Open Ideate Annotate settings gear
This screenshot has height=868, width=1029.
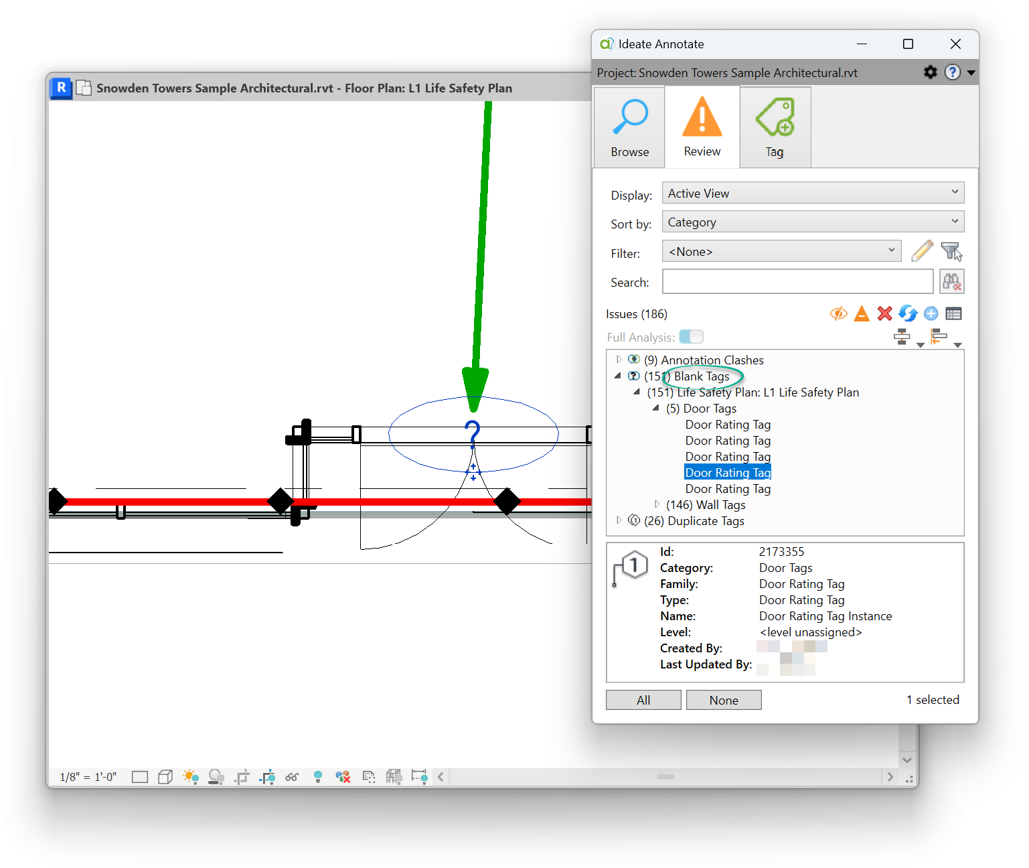[930, 72]
